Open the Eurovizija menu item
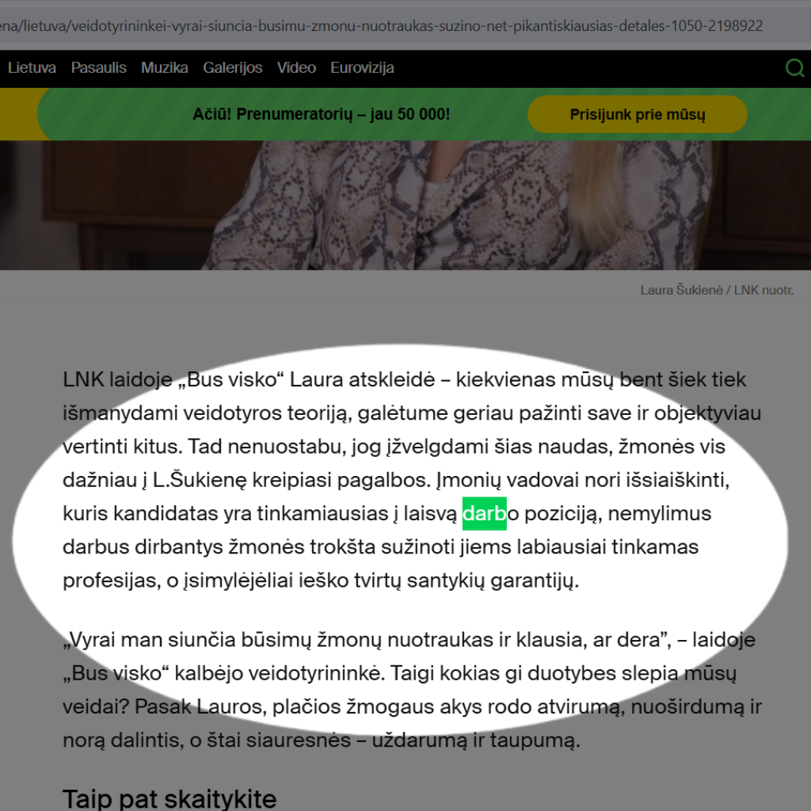 click(x=362, y=68)
